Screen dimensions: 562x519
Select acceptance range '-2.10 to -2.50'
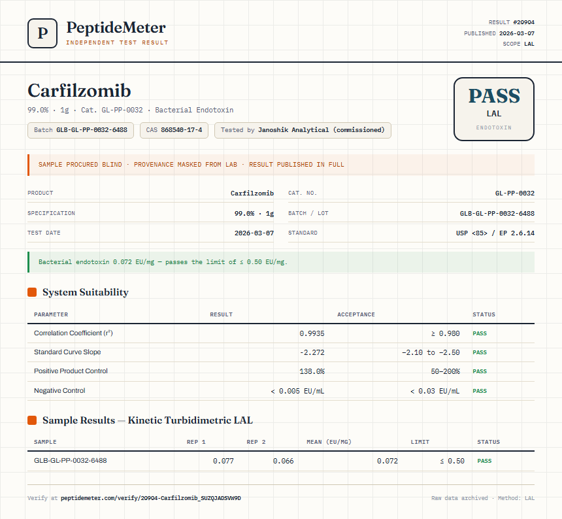click(x=431, y=352)
